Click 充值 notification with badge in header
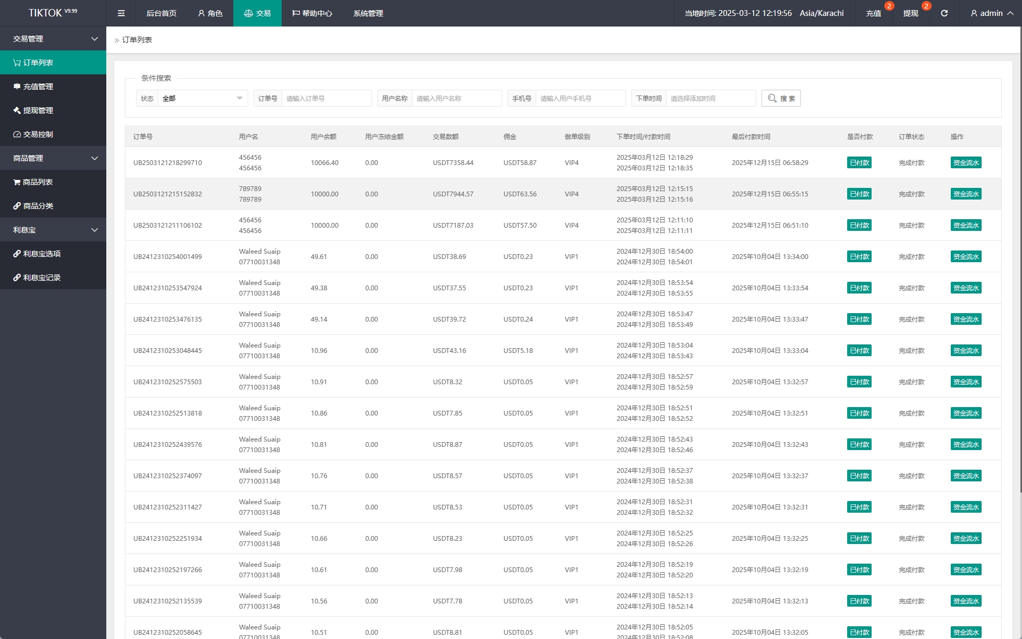 873,13
